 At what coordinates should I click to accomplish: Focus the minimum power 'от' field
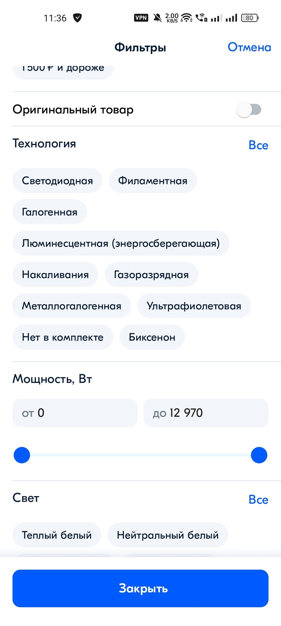pyautogui.click(x=75, y=413)
